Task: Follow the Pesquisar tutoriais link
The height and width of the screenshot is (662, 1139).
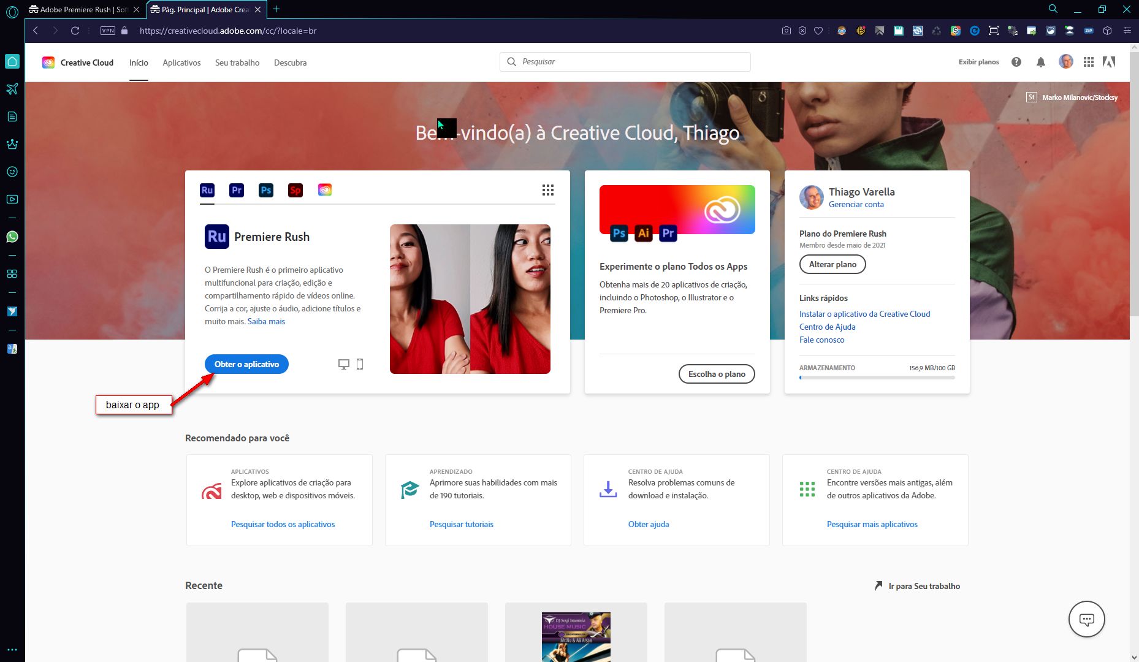Action: [461, 524]
